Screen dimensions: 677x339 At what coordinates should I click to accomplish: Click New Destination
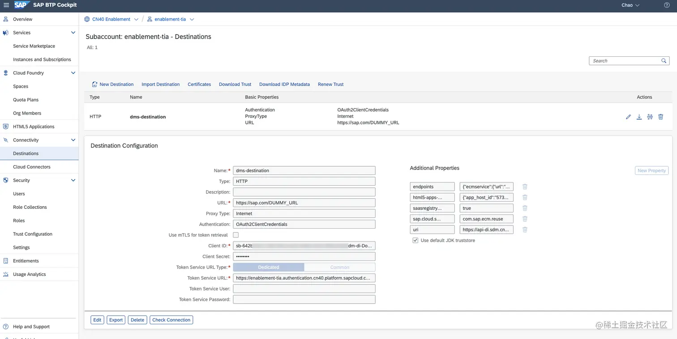pyautogui.click(x=112, y=84)
